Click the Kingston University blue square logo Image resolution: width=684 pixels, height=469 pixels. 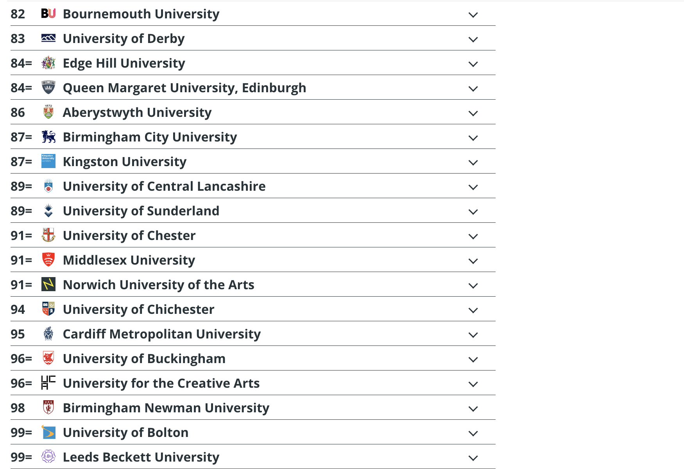pos(48,161)
